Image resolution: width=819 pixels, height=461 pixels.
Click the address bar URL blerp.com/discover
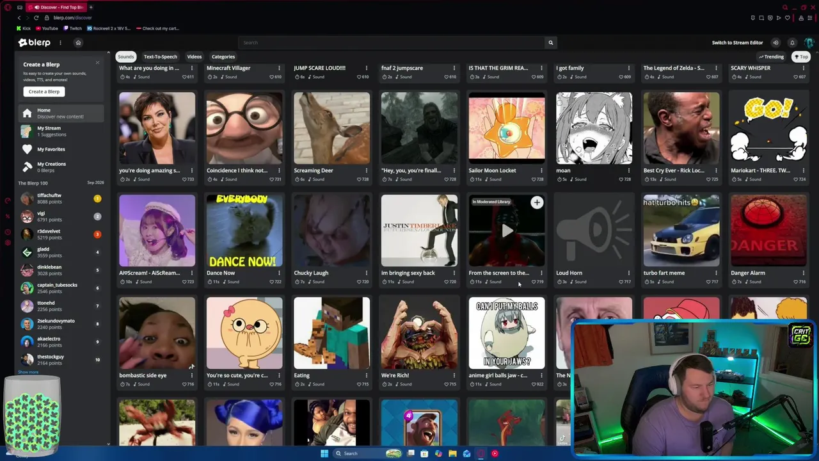[x=72, y=18]
